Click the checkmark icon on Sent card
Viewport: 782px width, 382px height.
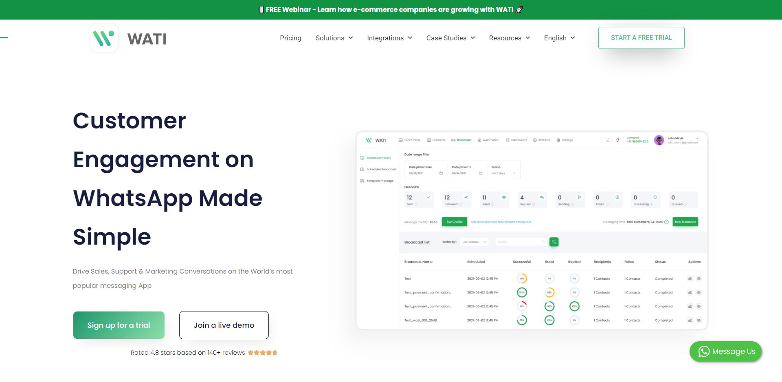pyautogui.click(x=428, y=197)
